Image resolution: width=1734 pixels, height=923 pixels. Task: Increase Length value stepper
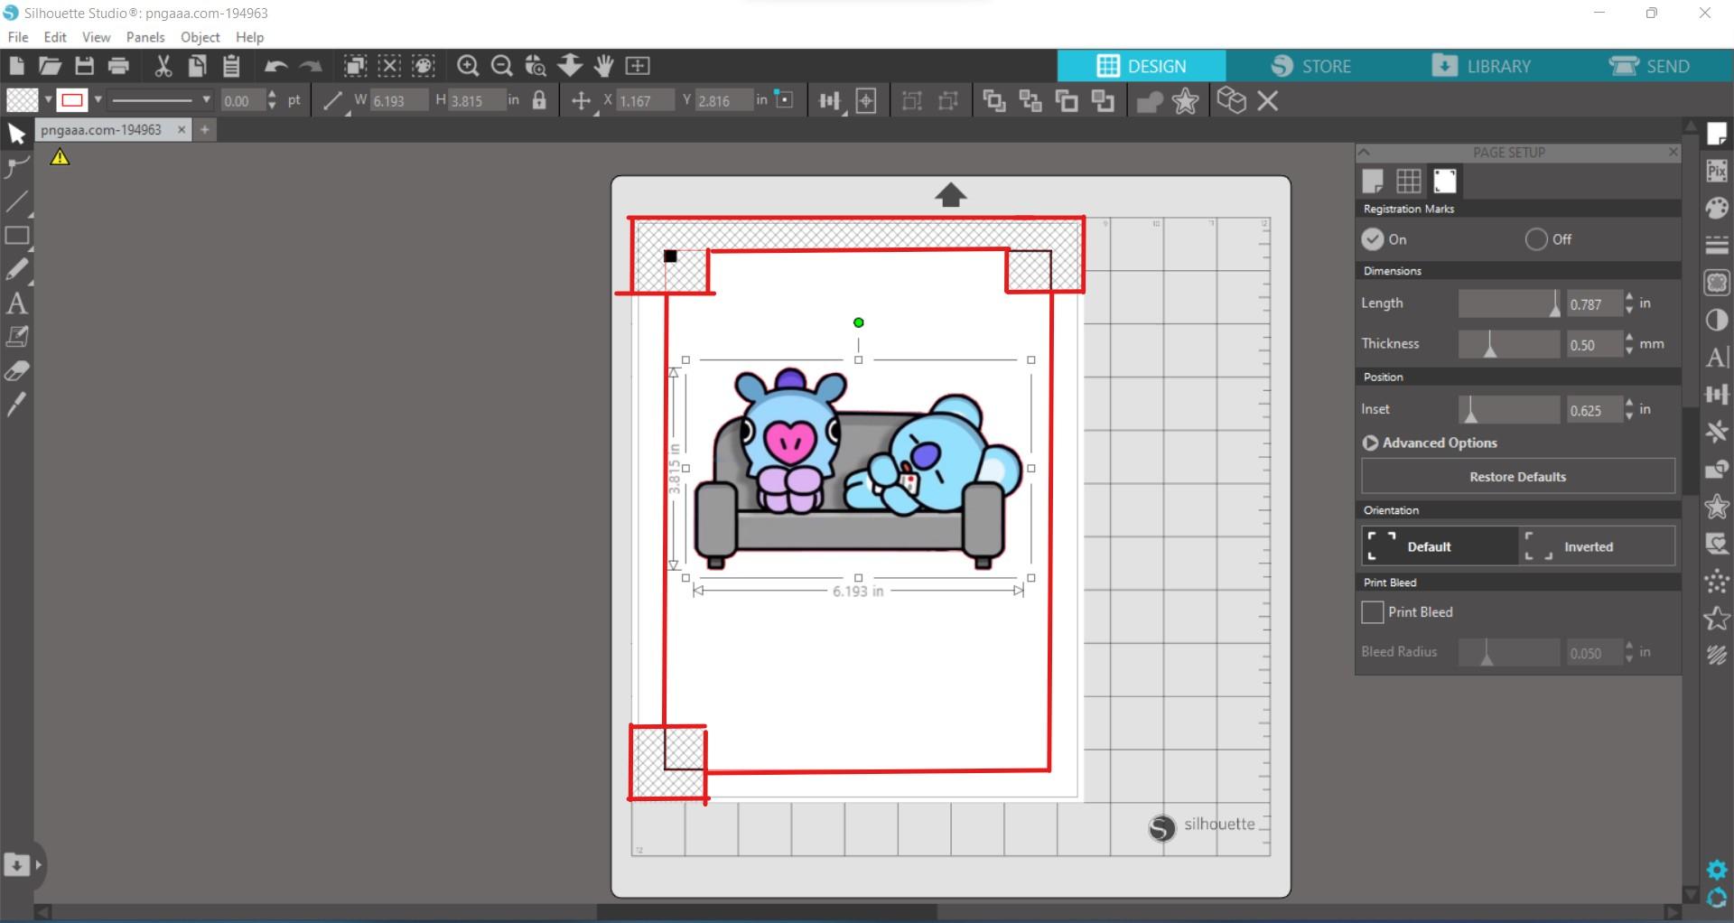[1629, 297]
